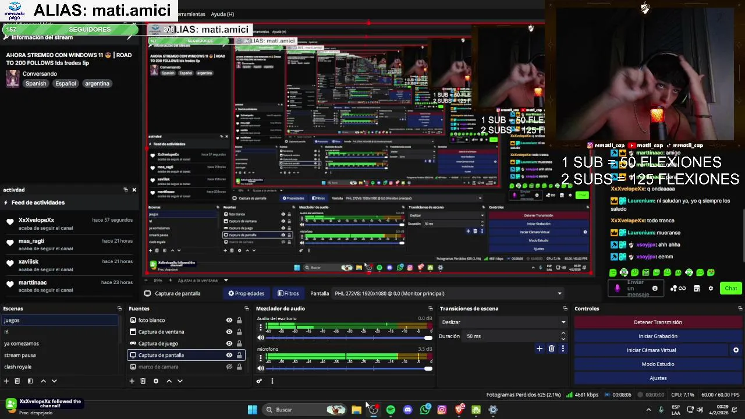Add a new scene with plus icon
Image resolution: width=745 pixels, height=419 pixels.
[6, 381]
